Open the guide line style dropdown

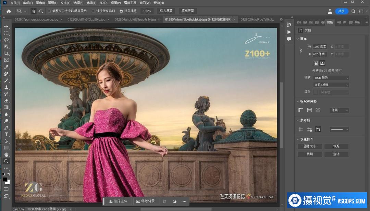pos(339,129)
